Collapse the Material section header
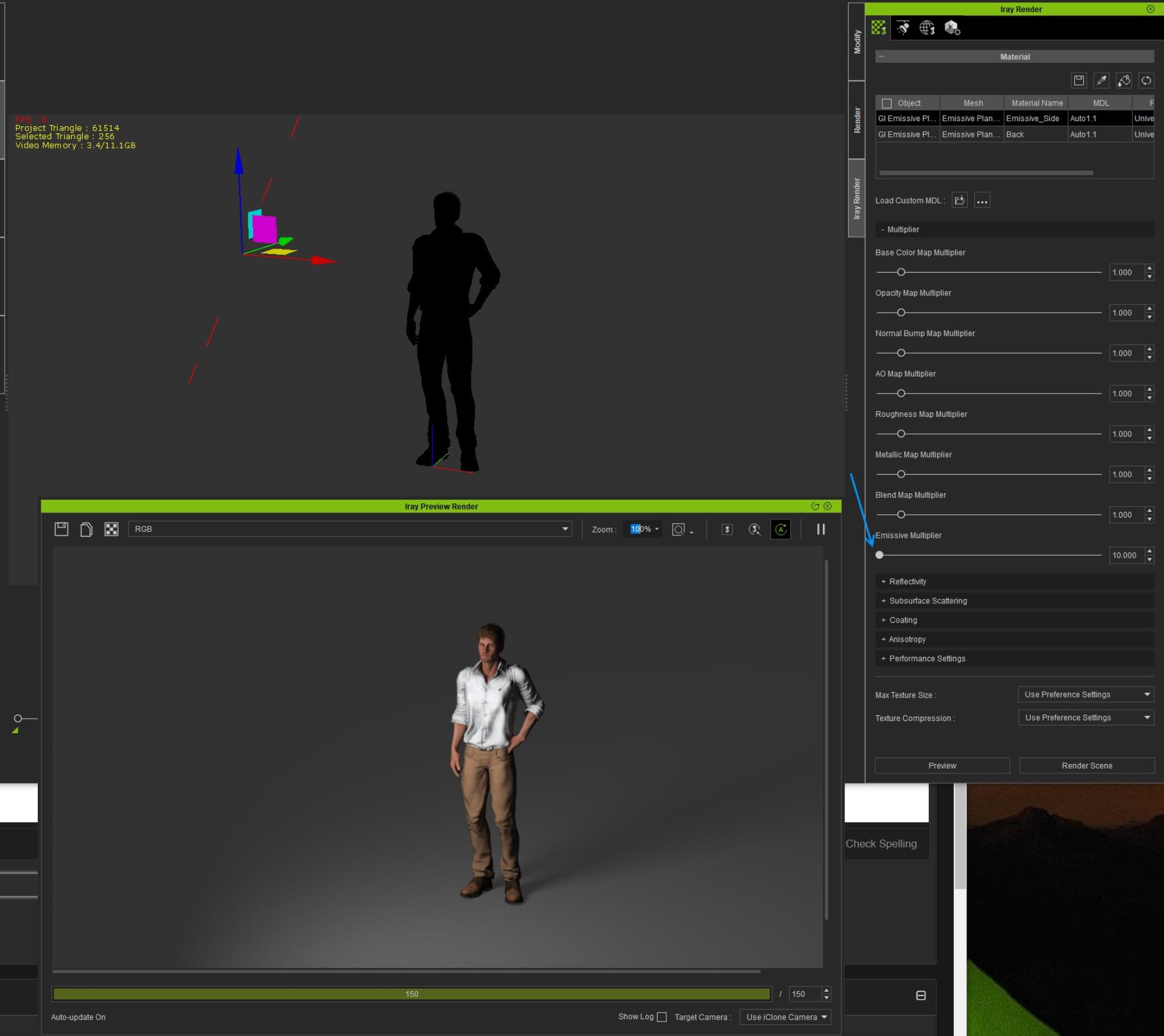The width and height of the screenshot is (1164, 1036). point(1014,56)
